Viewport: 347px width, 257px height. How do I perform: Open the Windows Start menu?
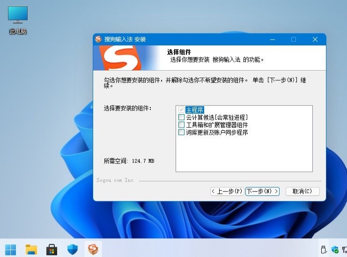click(10, 249)
